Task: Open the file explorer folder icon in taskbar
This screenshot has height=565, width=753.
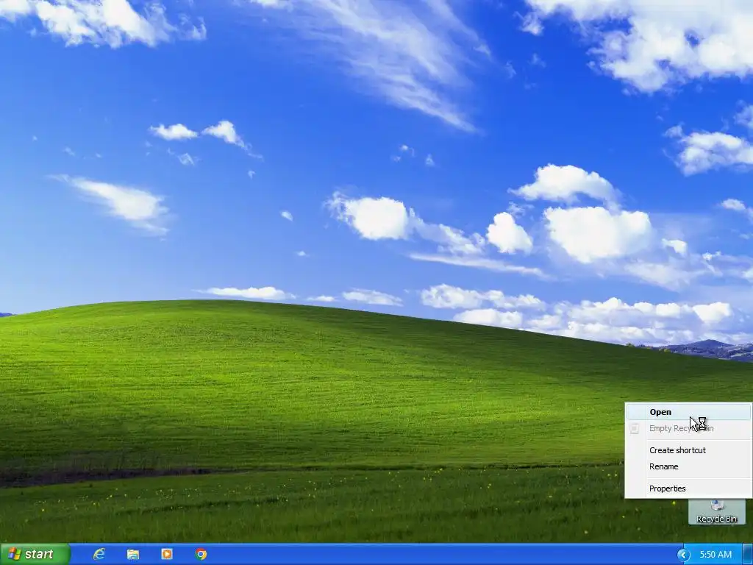Action: 133,555
